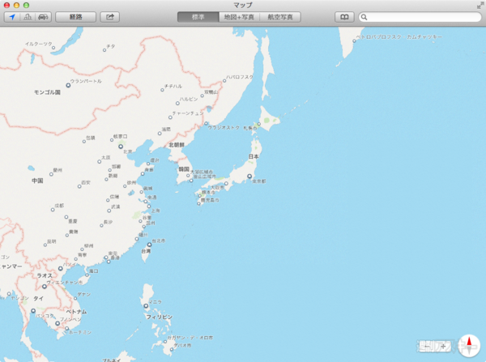Switch to 航空写真 satellite view

(x=280, y=17)
